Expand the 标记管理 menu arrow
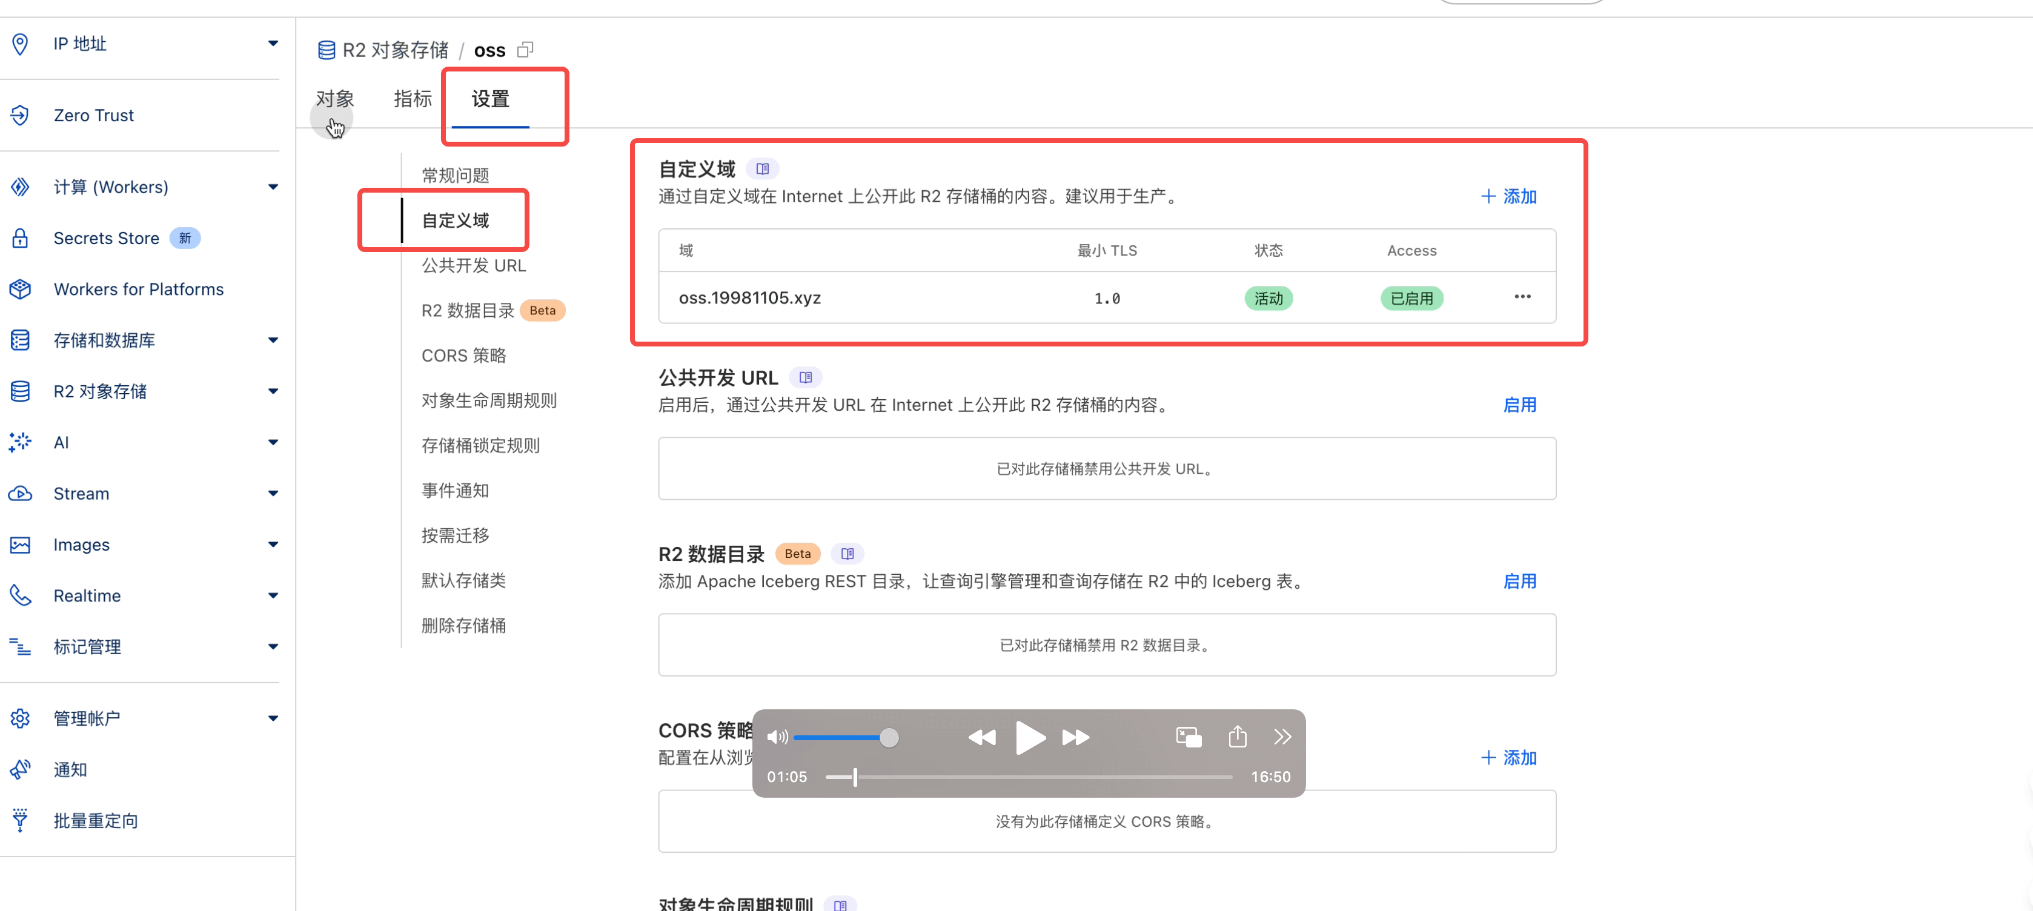The height and width of the screenshot is (911, 2033). (x=273, y=646)
